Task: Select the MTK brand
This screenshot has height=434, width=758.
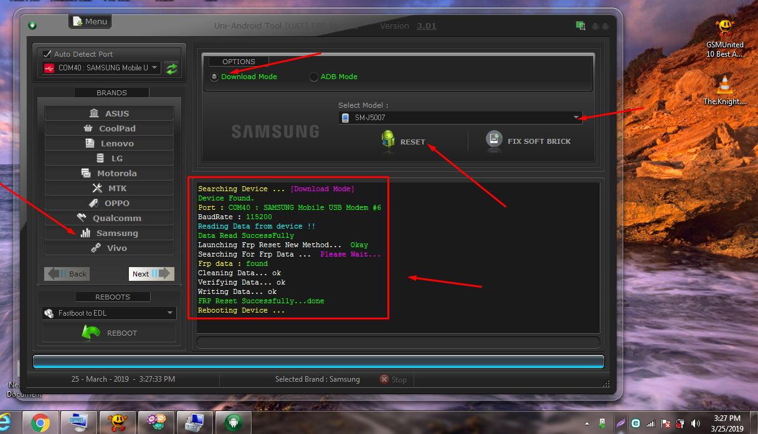Action: tap(110, 188)
